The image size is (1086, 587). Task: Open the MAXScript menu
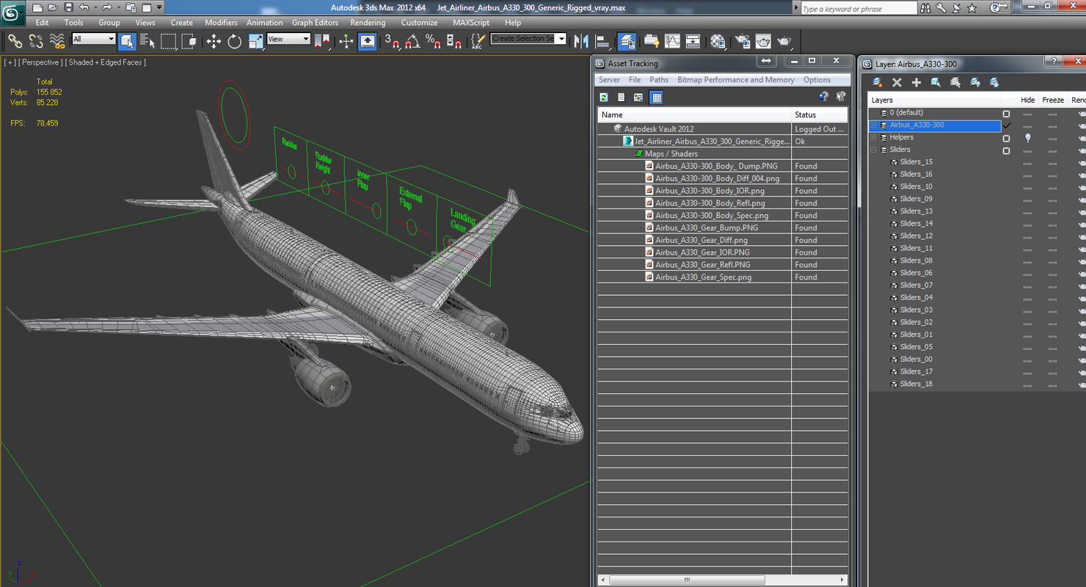(471, 23)
